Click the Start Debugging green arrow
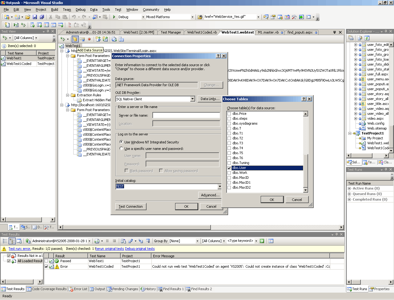 [x=114, y=17]
